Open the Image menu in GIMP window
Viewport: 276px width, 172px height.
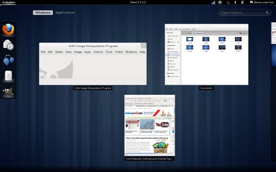(78, 52)
